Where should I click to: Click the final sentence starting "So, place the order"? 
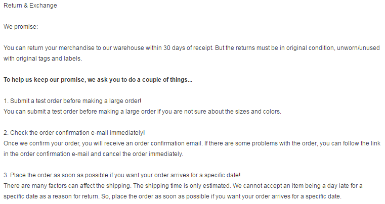(223, 196)
